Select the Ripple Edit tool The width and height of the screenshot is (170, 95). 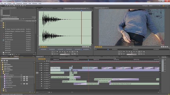click(7, 6)
